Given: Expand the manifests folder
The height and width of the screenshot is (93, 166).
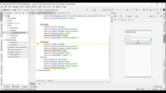Looking at the screenshot, I should [6, 18].
